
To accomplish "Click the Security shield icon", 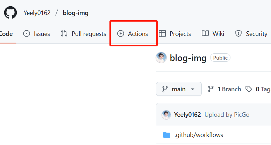I will point(238,34).
